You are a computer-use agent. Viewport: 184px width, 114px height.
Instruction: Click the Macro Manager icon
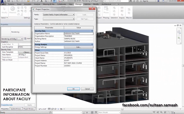click(x=129, y=9)
